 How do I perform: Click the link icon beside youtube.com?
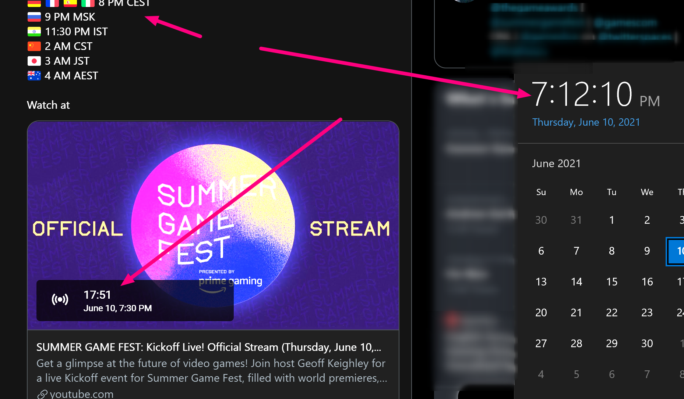pyautogui.click(x=42, y=395)
